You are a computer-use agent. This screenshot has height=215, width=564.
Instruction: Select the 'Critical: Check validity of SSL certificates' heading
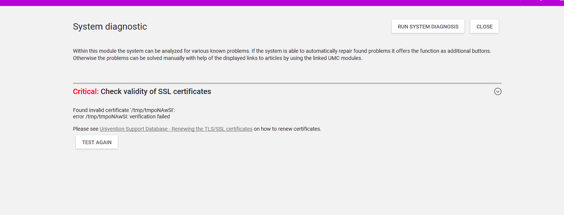coord(142,91)
